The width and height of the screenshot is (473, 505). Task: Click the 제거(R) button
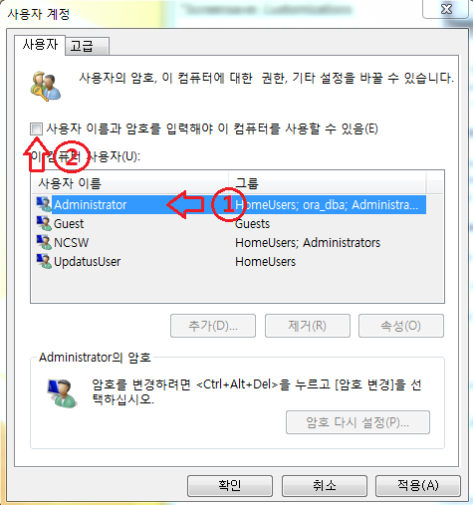pos(308,326)
